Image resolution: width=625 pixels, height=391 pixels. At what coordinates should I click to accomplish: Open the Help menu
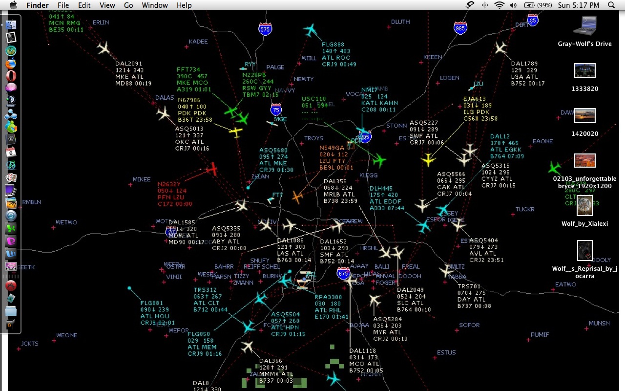point(184,5)
